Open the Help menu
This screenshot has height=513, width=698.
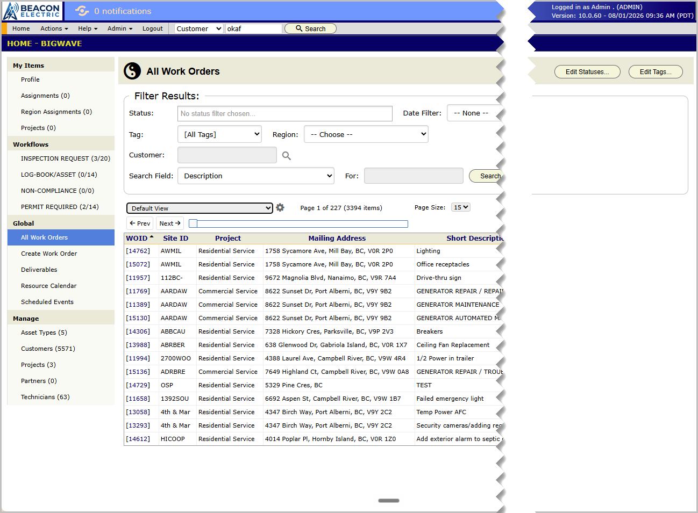tap(88, 28)
